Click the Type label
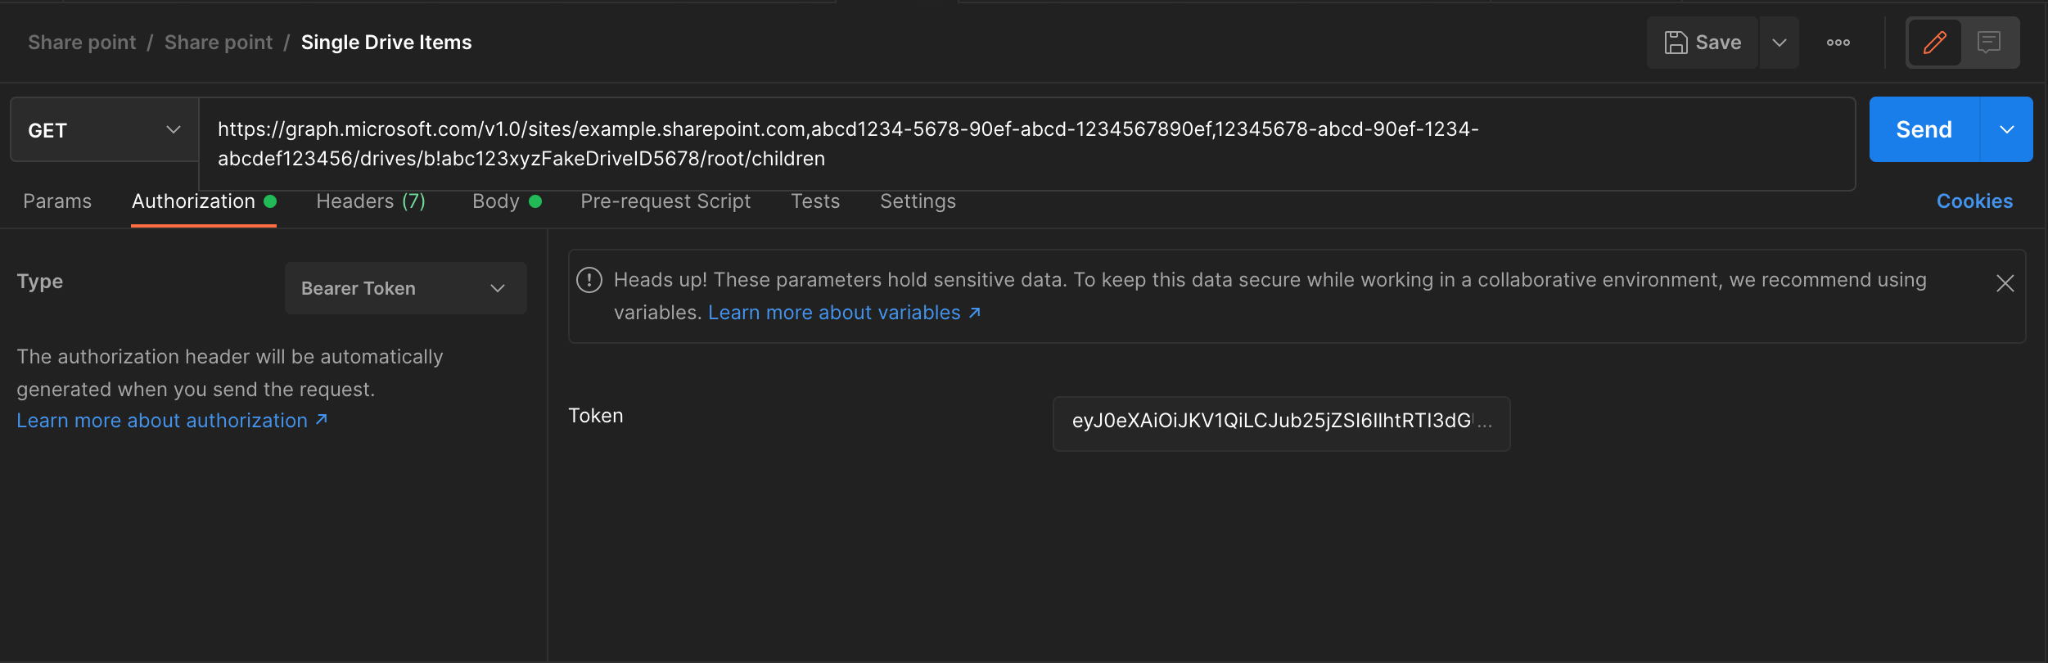Viewport: 2048px width, 663px height. point(40,282)
